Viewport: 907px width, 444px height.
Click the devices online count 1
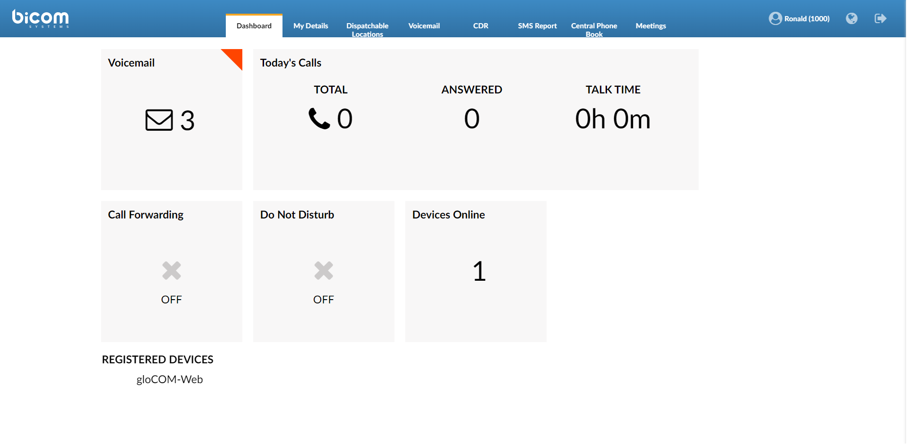[x=479, y=271]
